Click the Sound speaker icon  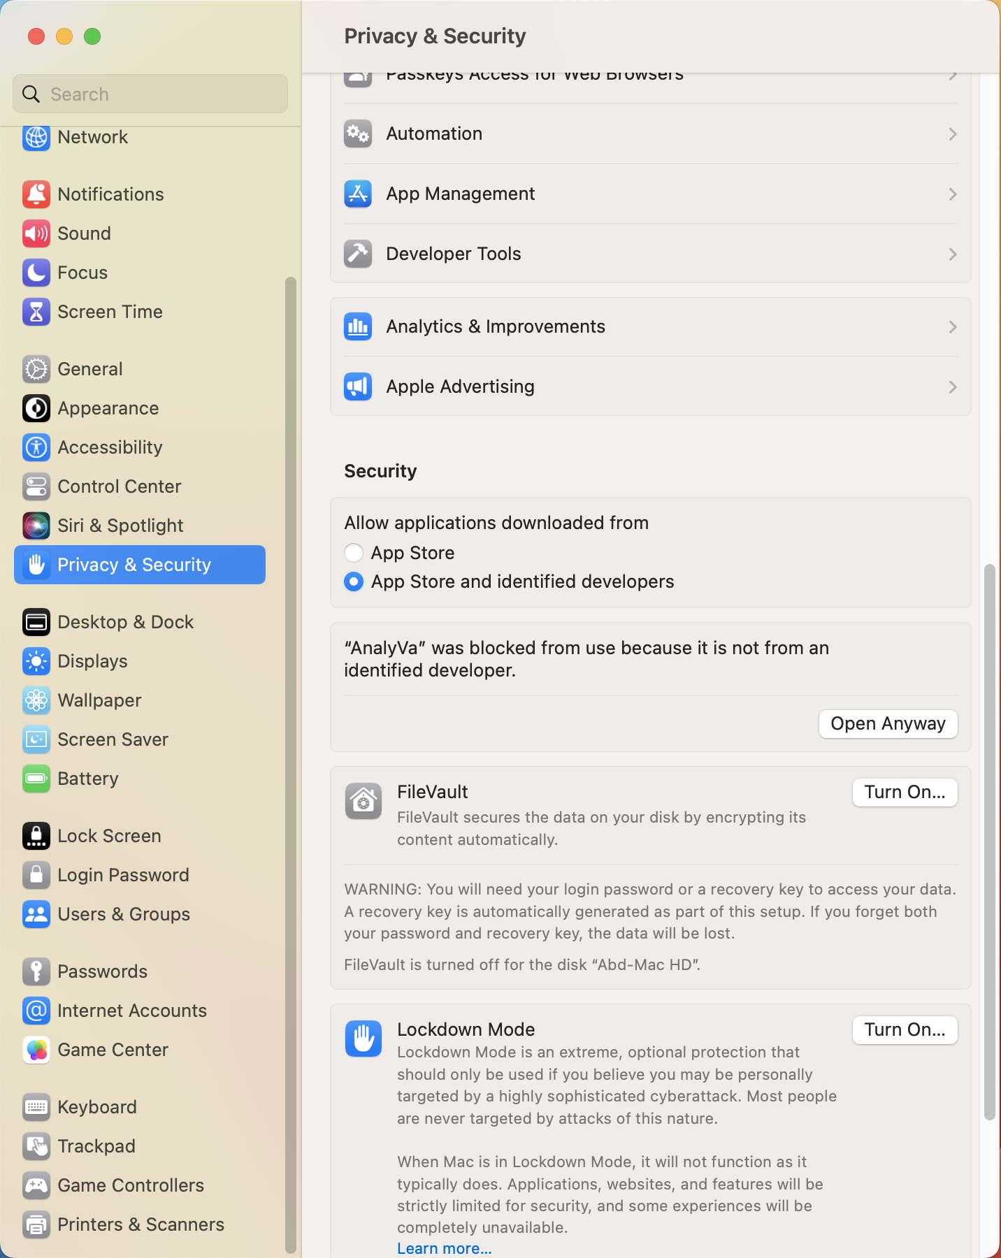(36, 233)
